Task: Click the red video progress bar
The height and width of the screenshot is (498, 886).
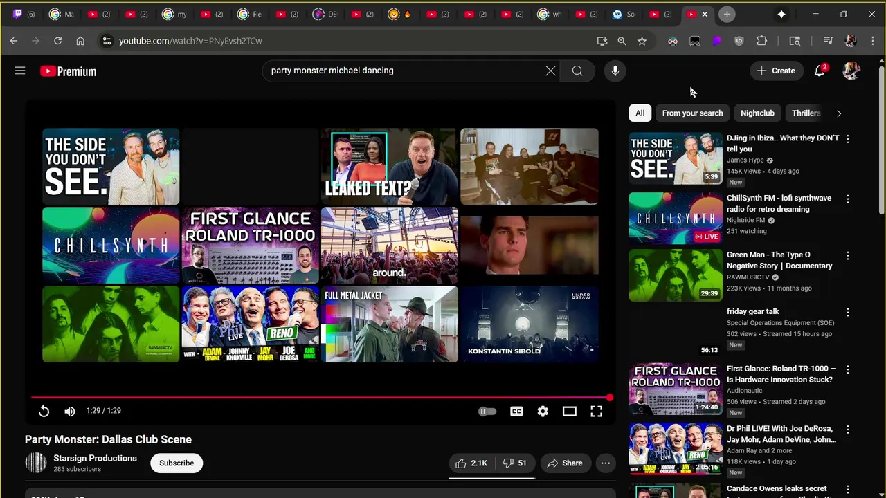Action: (320, 398)
